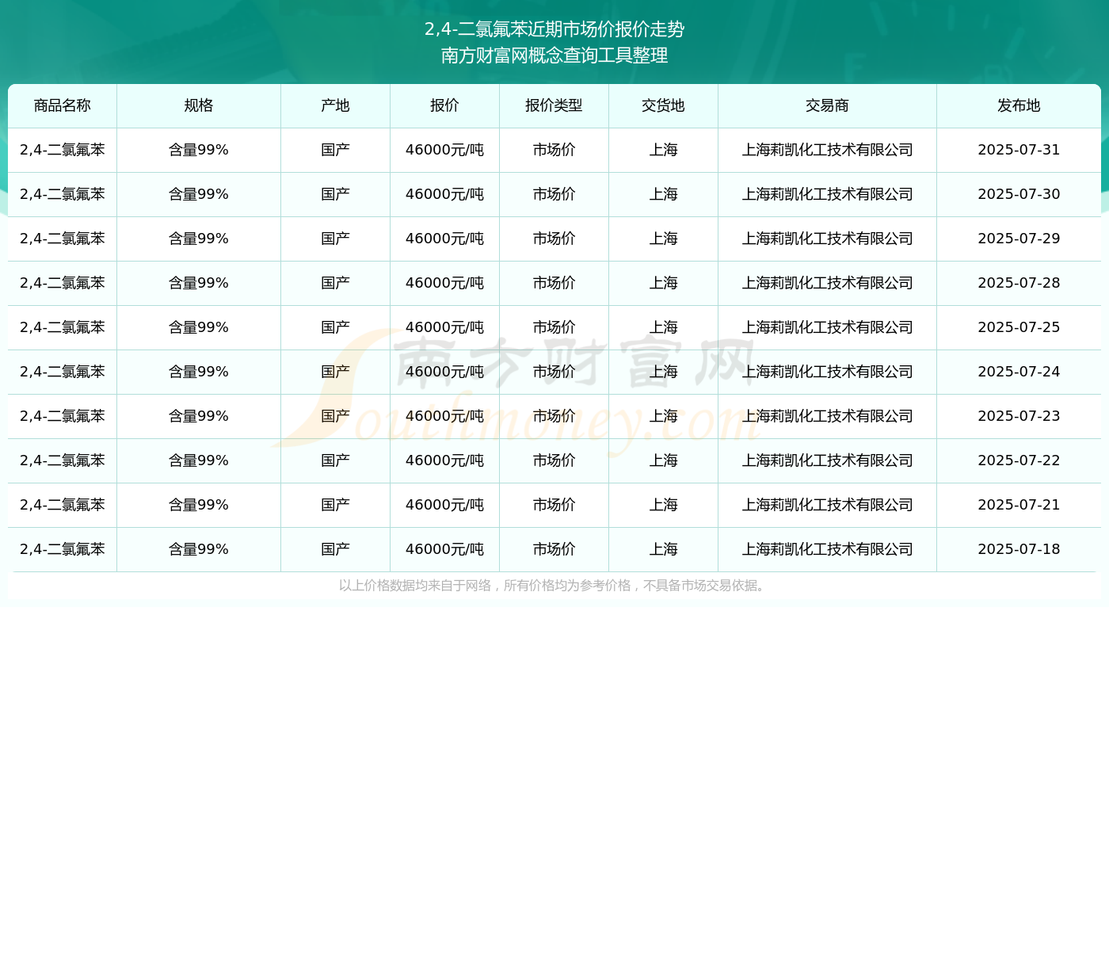Click the 2025-07-31 date cell
Screen dimensions: 1109x955
1019,150
